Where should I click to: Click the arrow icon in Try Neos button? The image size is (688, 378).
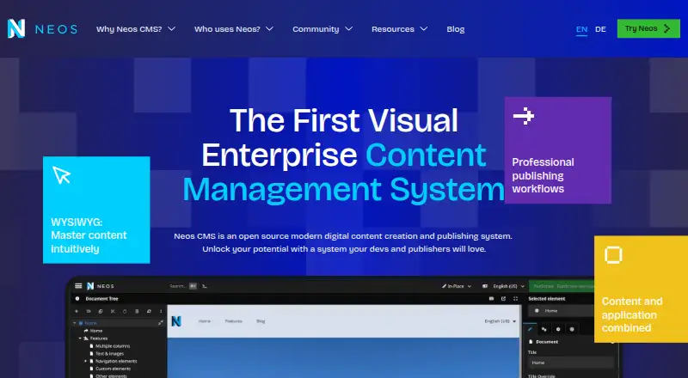click(x=667, y=28)
